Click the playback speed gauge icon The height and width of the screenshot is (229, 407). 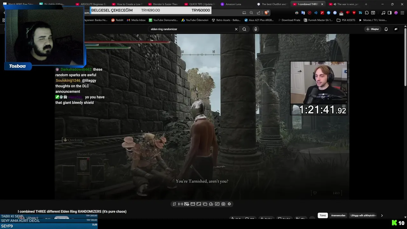click(x=211, y=204)
